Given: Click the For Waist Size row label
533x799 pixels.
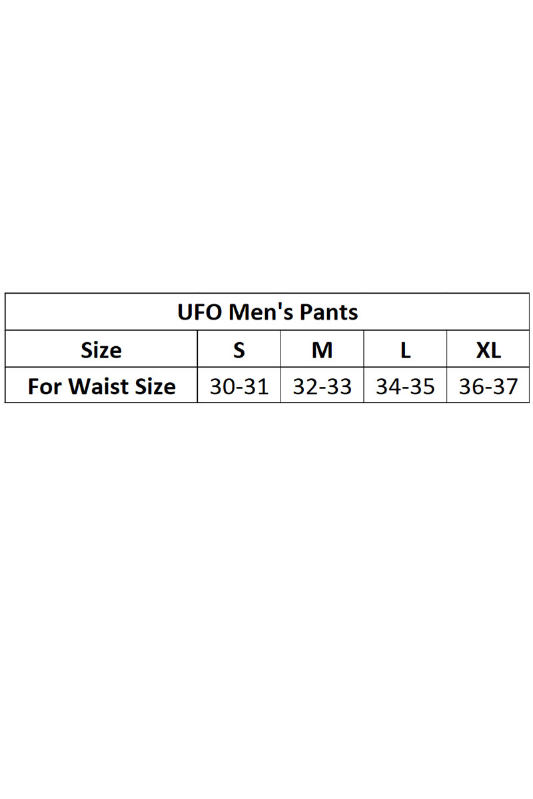Looking at the screenshot, I should [x=101, y=385].
